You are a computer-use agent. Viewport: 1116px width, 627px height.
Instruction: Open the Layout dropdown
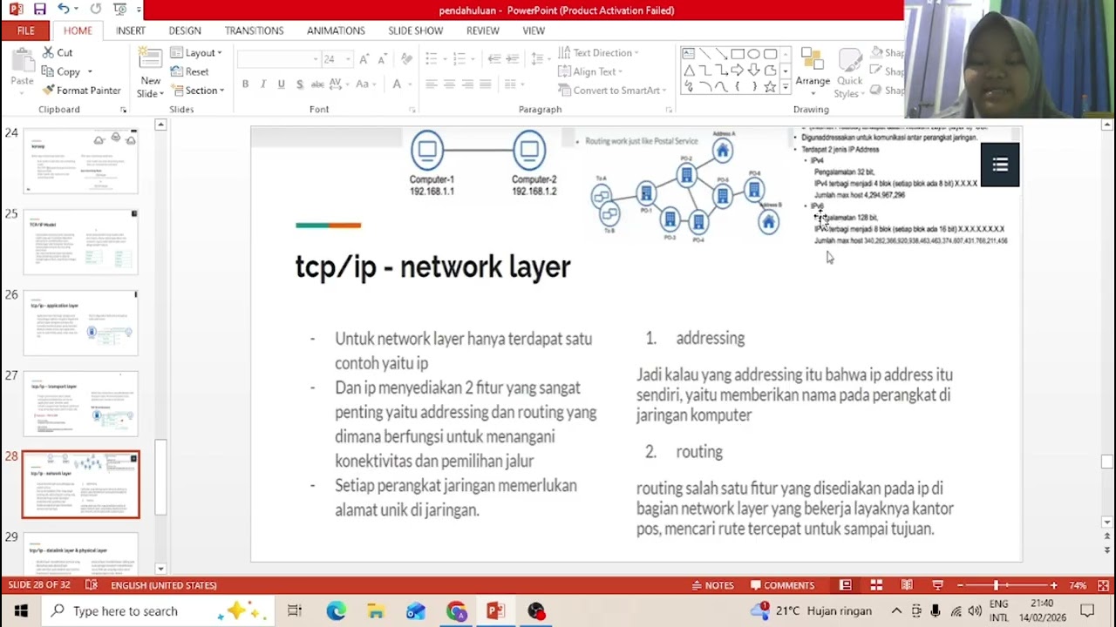pyautogui.click(x=197, y=52)
